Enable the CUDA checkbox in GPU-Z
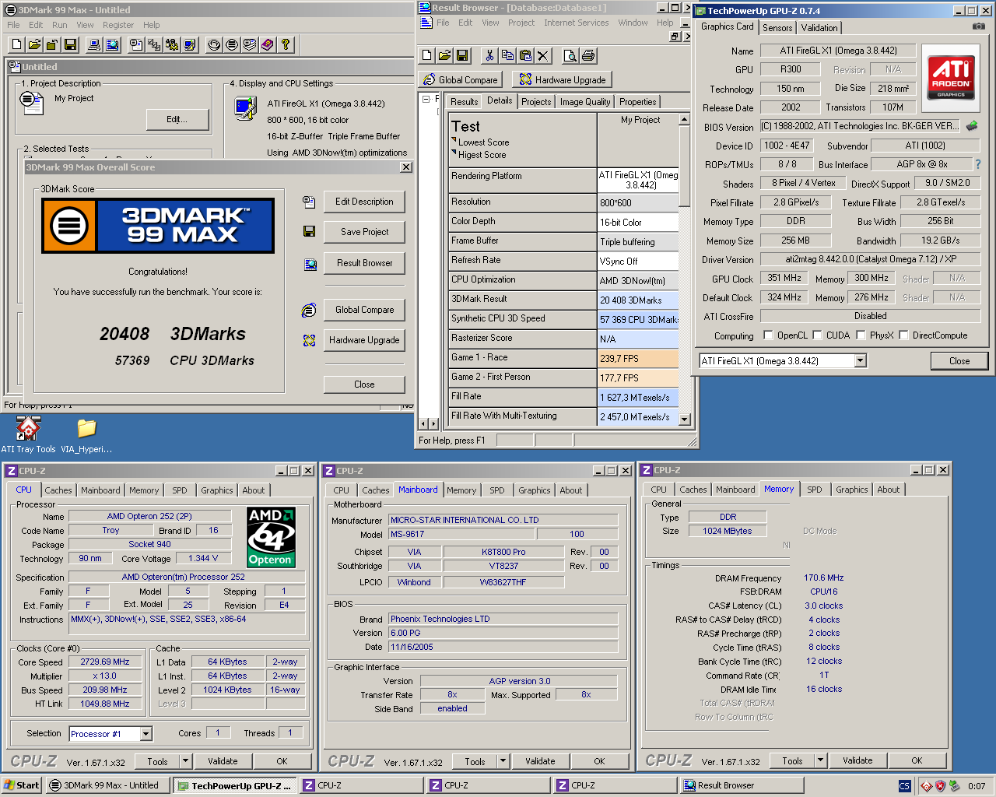This screenshot has width=996, height=797. pyautogui.click(x=817, y=335)
